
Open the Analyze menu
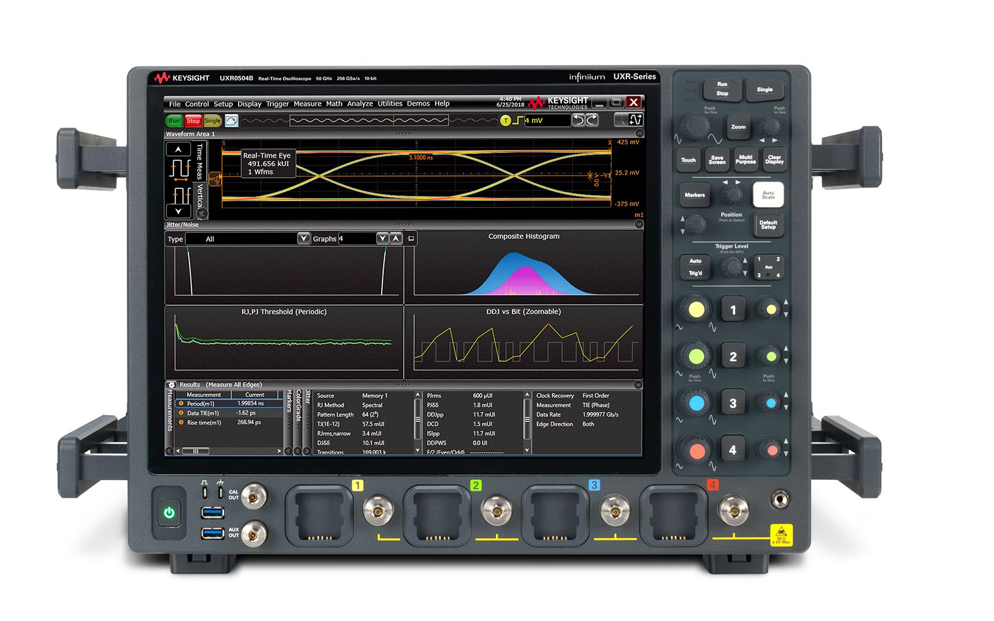pyautogui.click(x=360, y=103)
